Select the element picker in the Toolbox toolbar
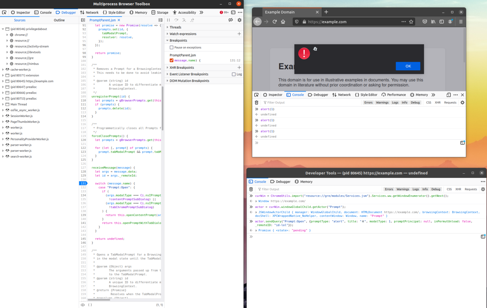Viewport: 487px width, 308px height. pyautogui.click(x=4, y=12)
